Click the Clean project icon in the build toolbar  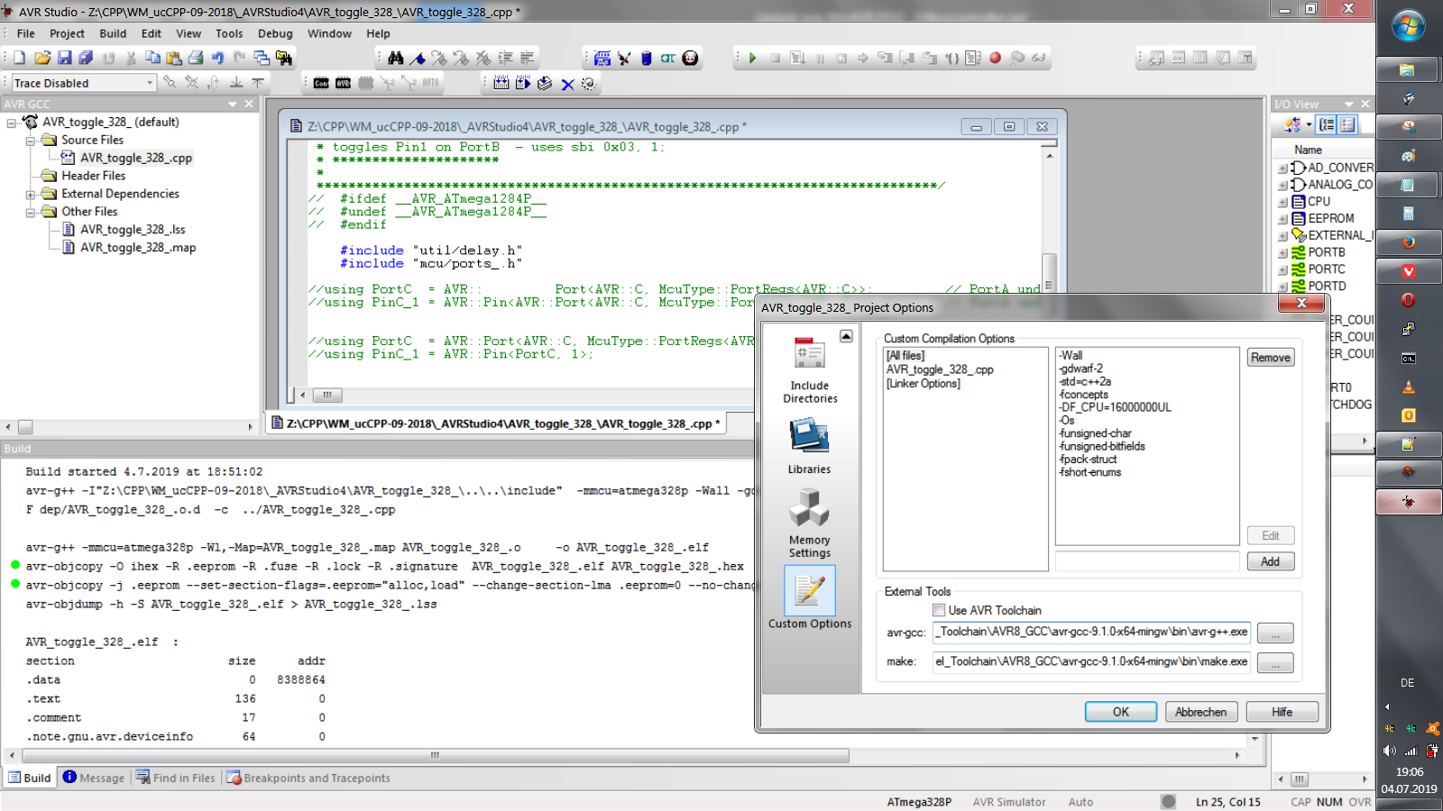click(x=624, y=58)
